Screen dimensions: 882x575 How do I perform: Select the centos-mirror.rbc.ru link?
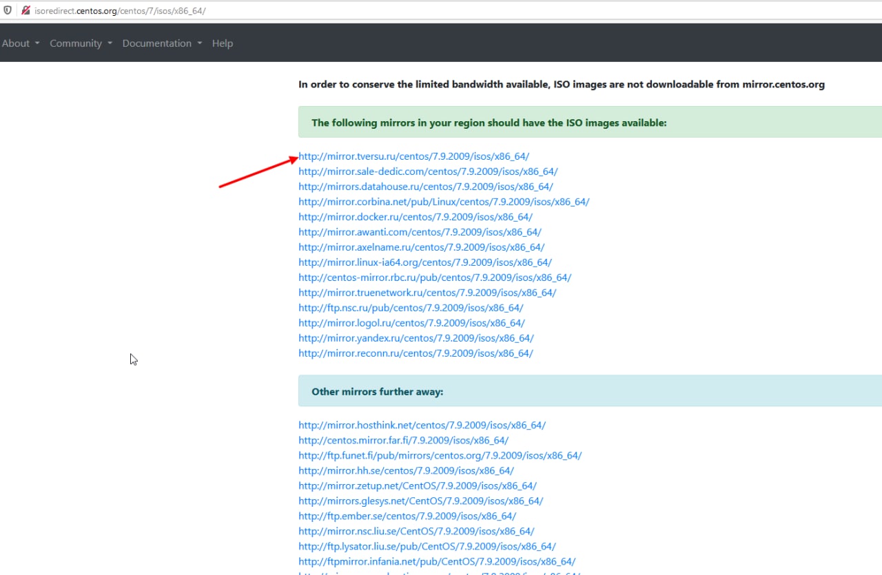434,278
